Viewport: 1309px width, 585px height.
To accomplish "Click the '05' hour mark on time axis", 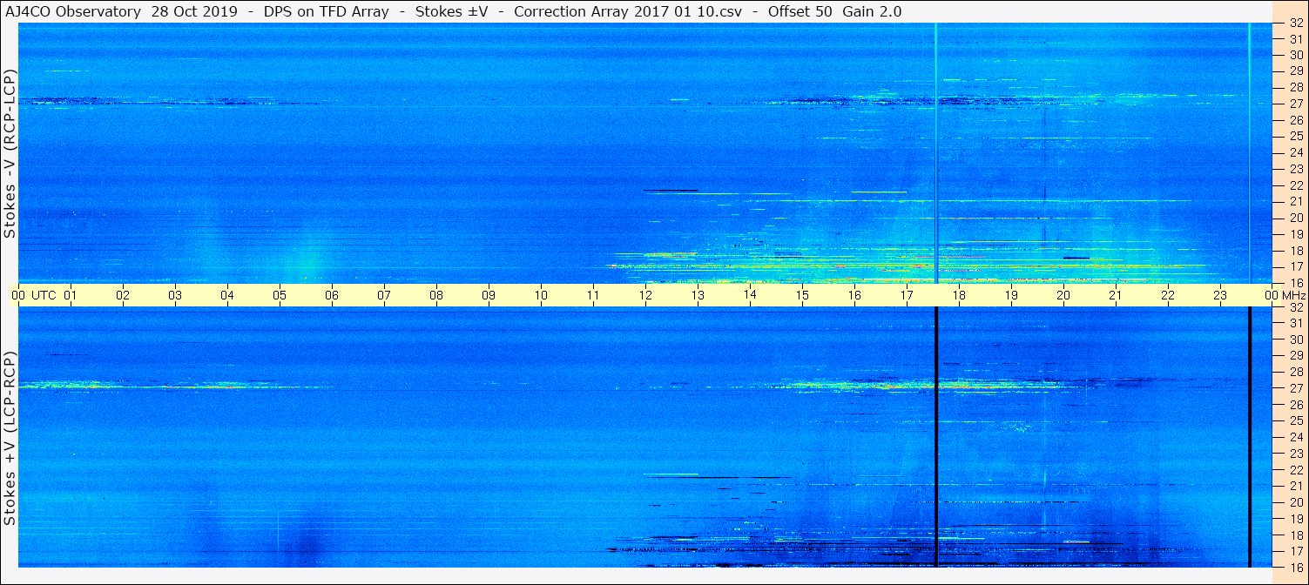I will tap(280, 295).
